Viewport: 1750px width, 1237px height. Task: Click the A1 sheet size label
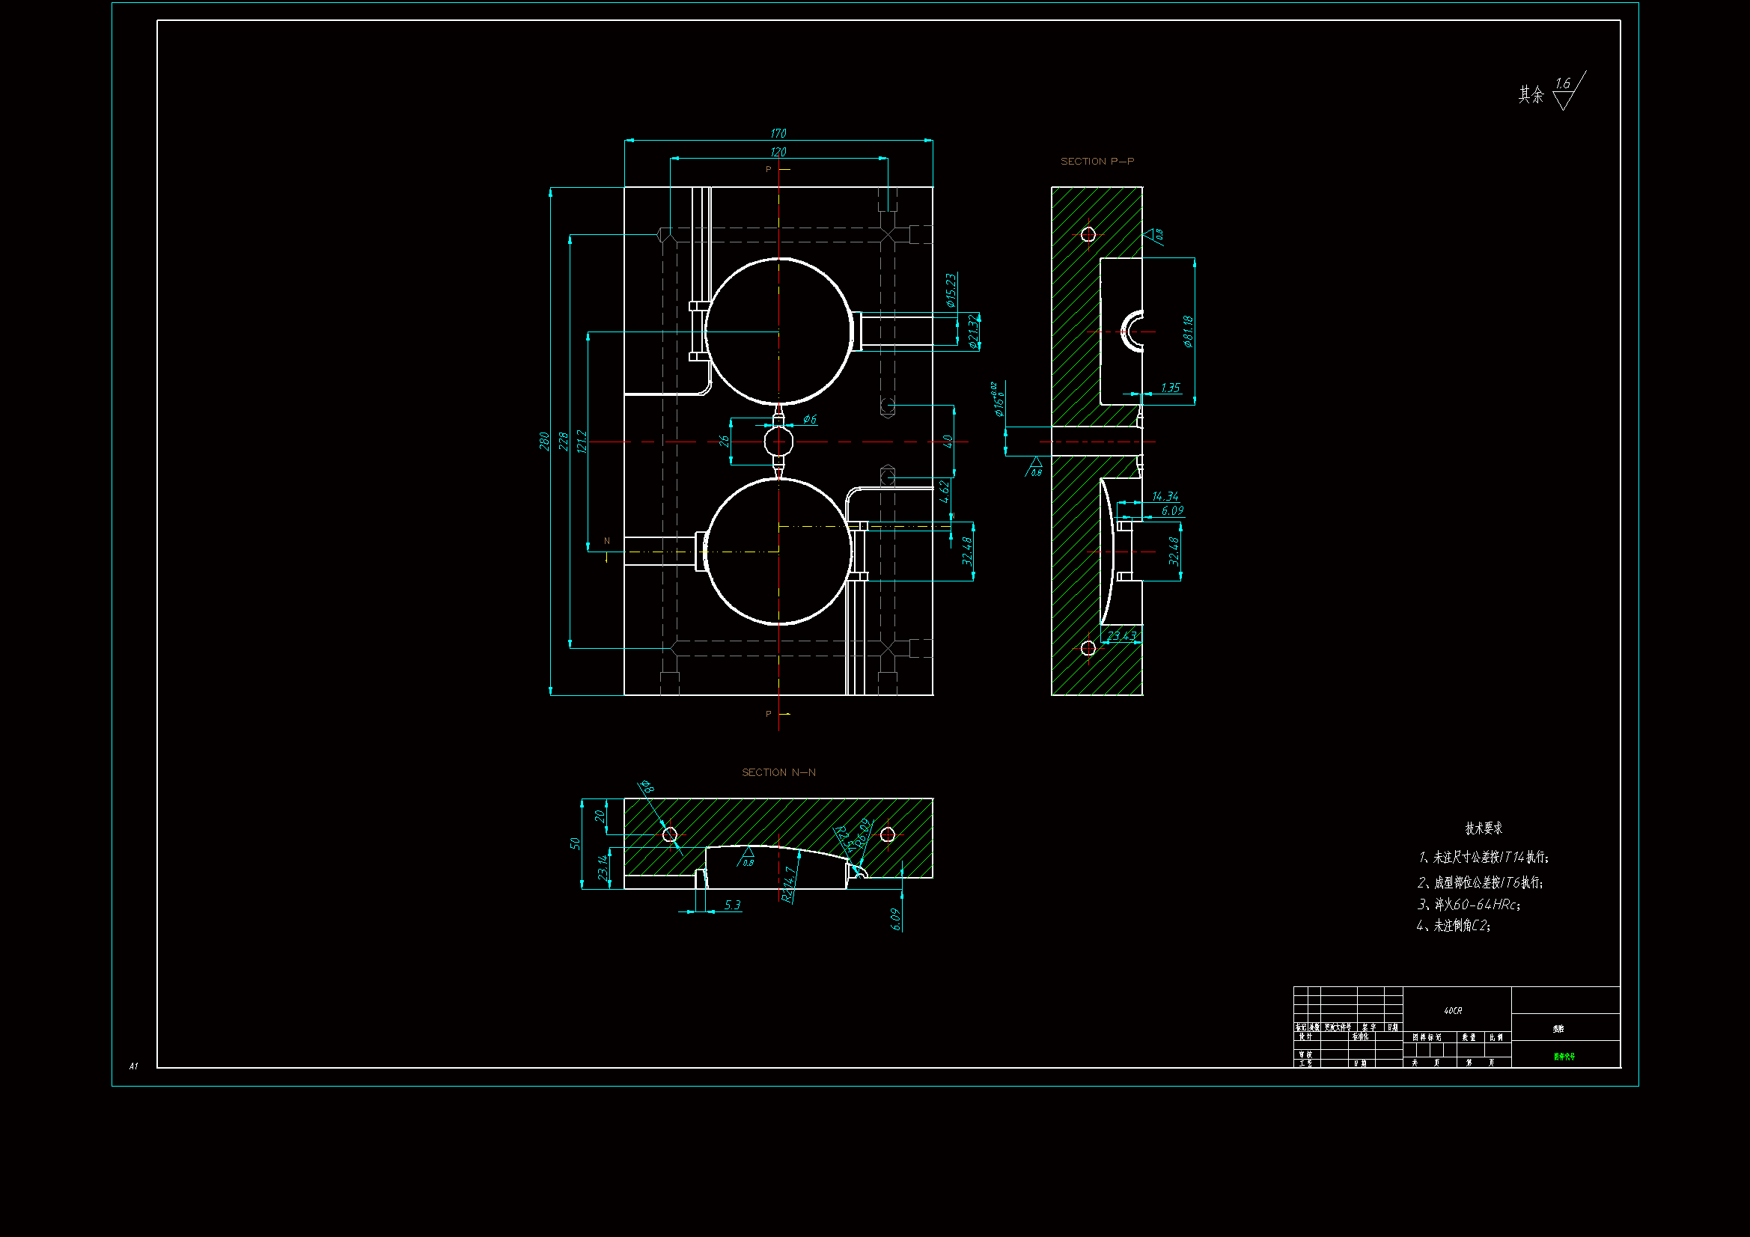(133, 1066)
